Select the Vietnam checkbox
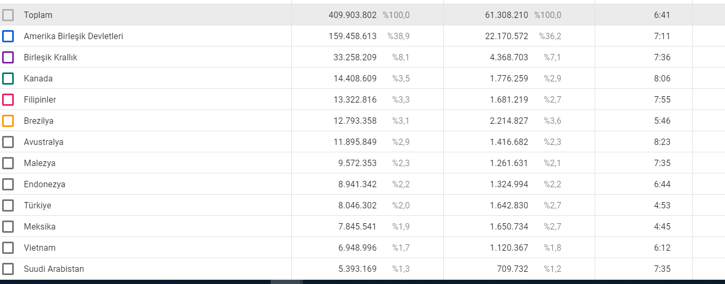This screenshot has height=284, width=725. (x=8, y=248)
